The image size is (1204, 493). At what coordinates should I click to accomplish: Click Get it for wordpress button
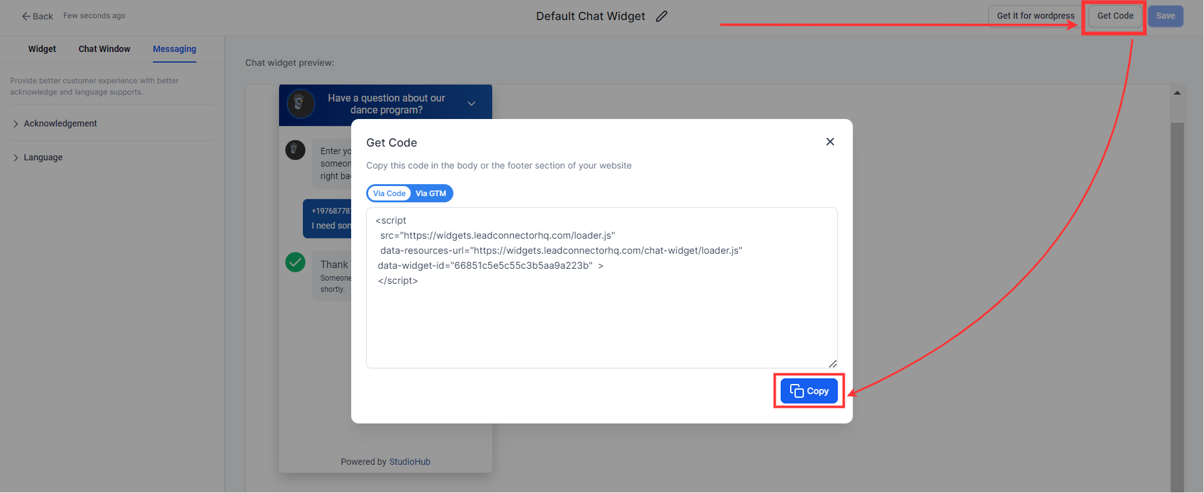(1035, 16)
